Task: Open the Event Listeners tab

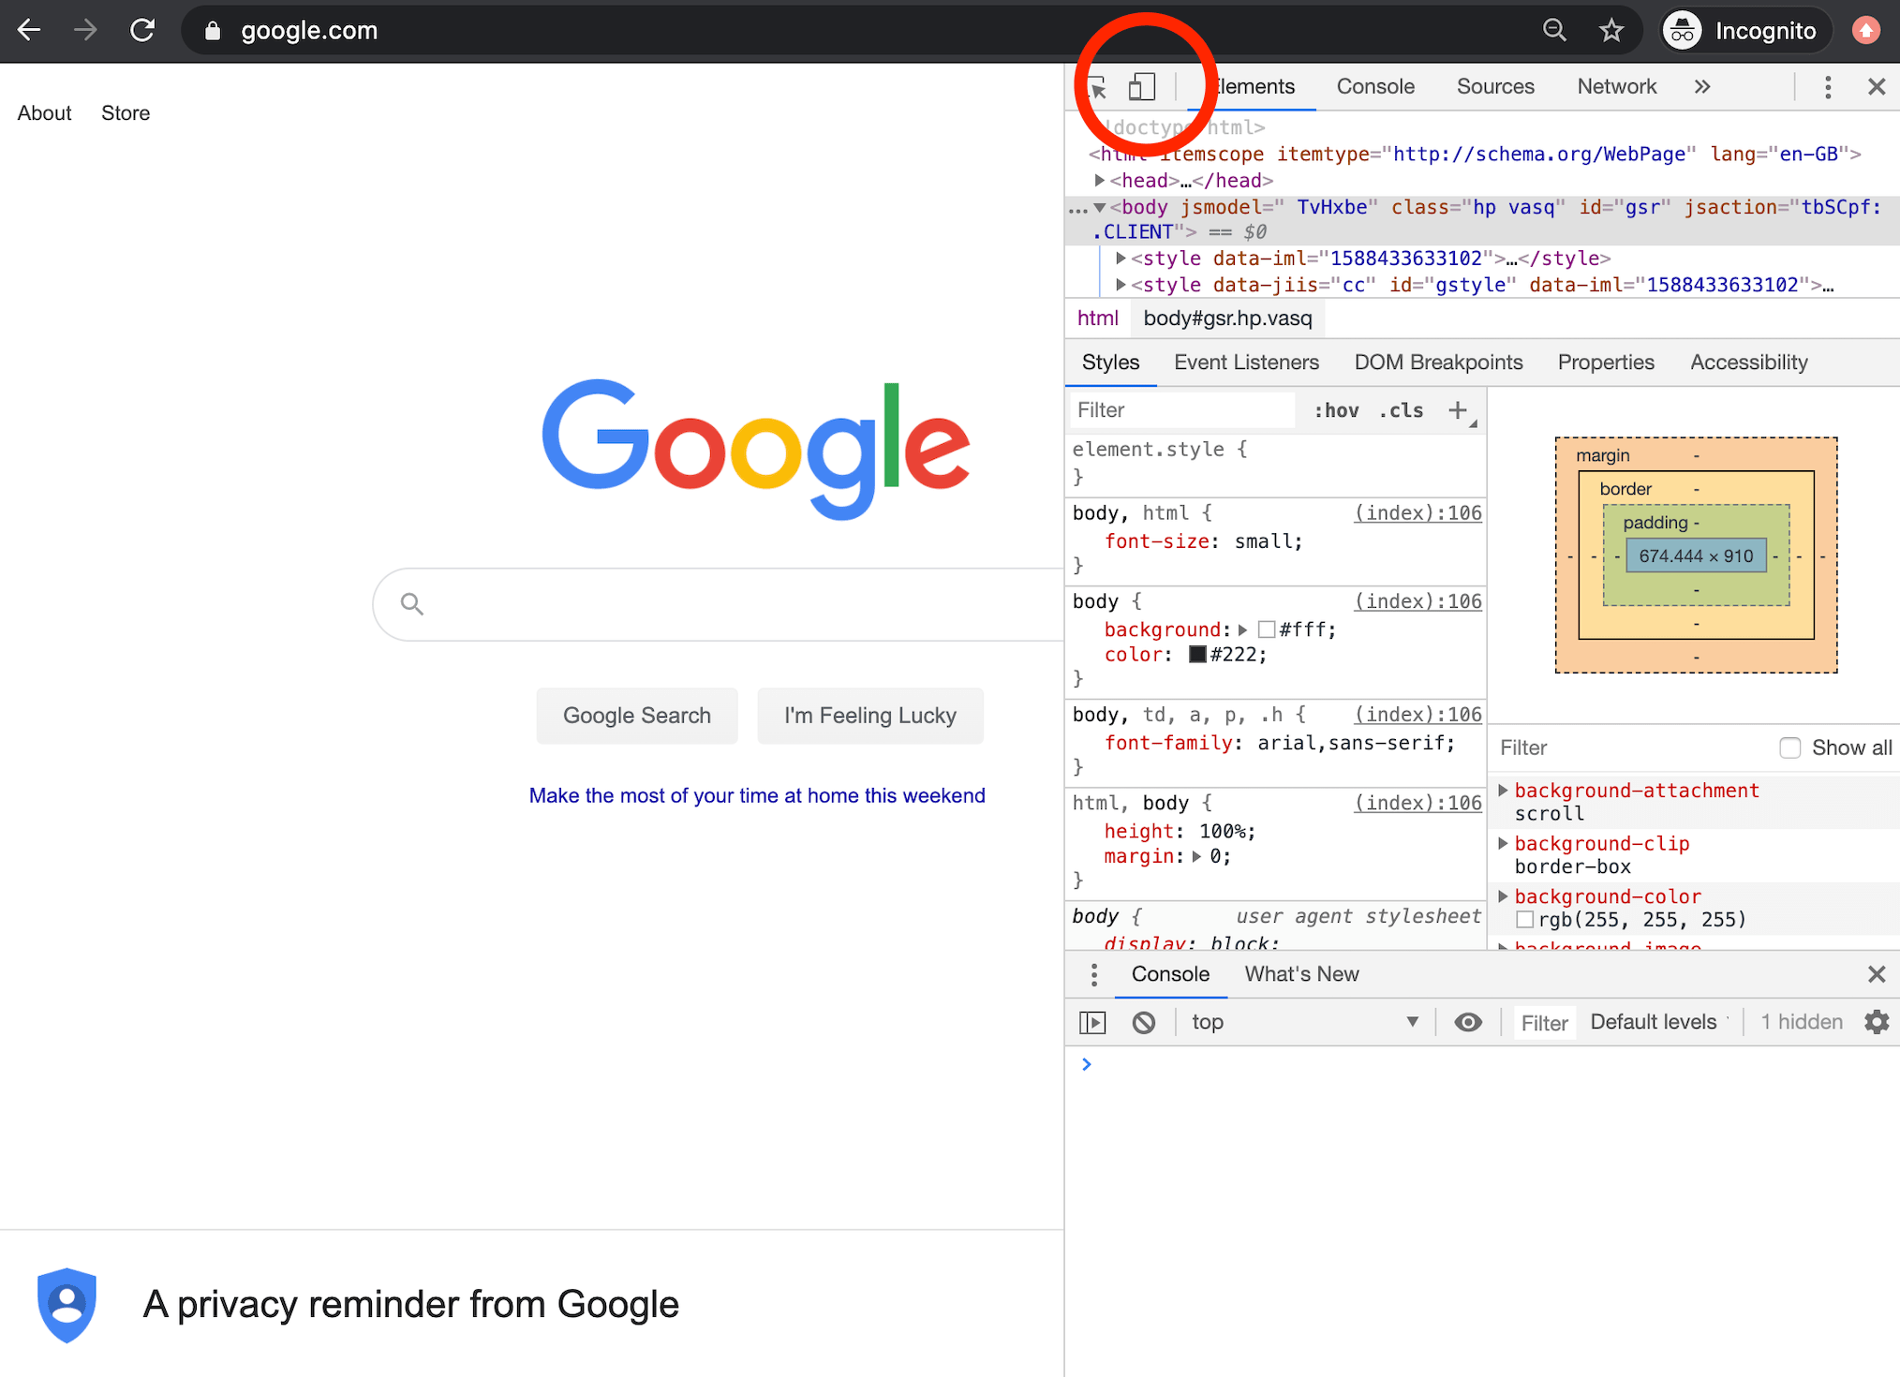Action: 1246,363
